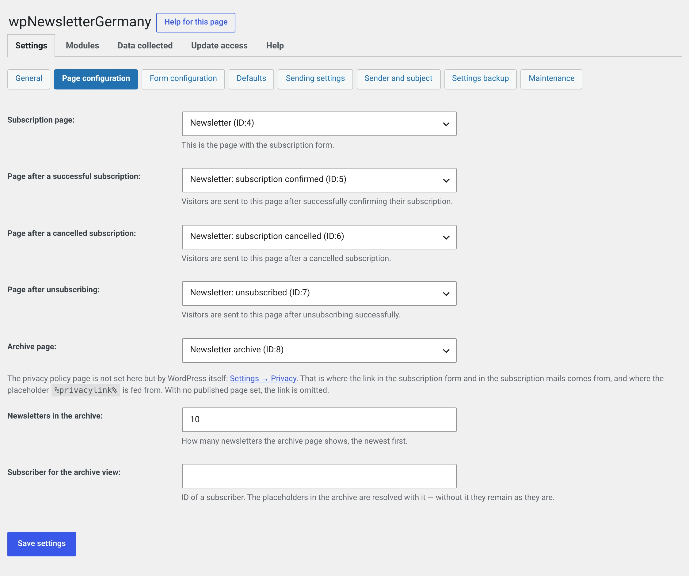
Task: Focus the Subscriber for the archive view field
Action: point(319,476)
